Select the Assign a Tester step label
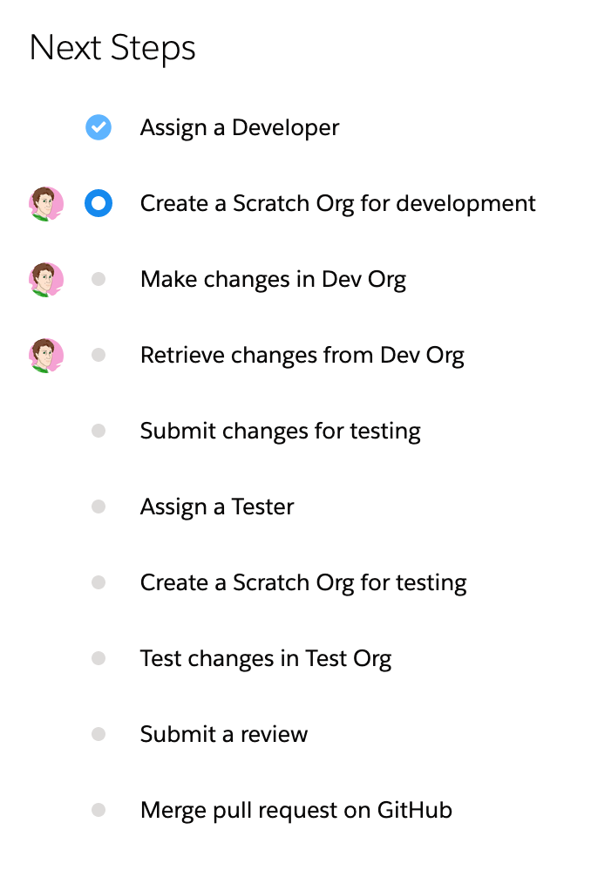The width and height of the screenshot is (591, 884). pos(216,507)
